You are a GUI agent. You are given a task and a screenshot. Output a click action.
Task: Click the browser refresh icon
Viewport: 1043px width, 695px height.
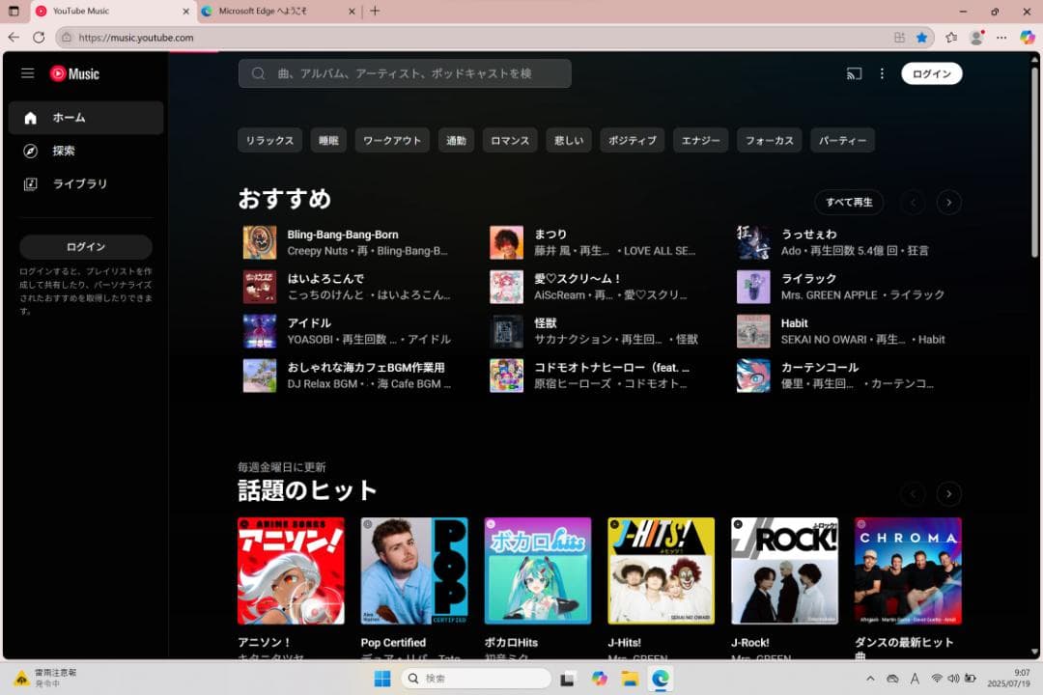tap(39, 38)
